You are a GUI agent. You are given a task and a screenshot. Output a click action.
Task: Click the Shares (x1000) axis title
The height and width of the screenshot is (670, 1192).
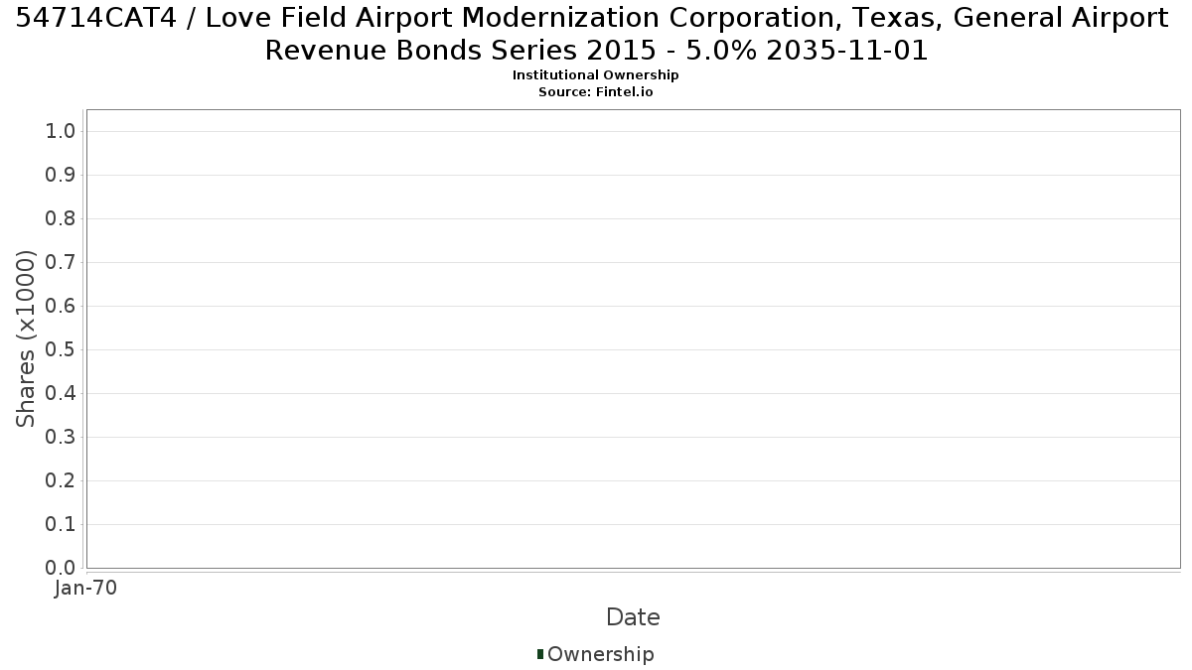tap(27, 338)
